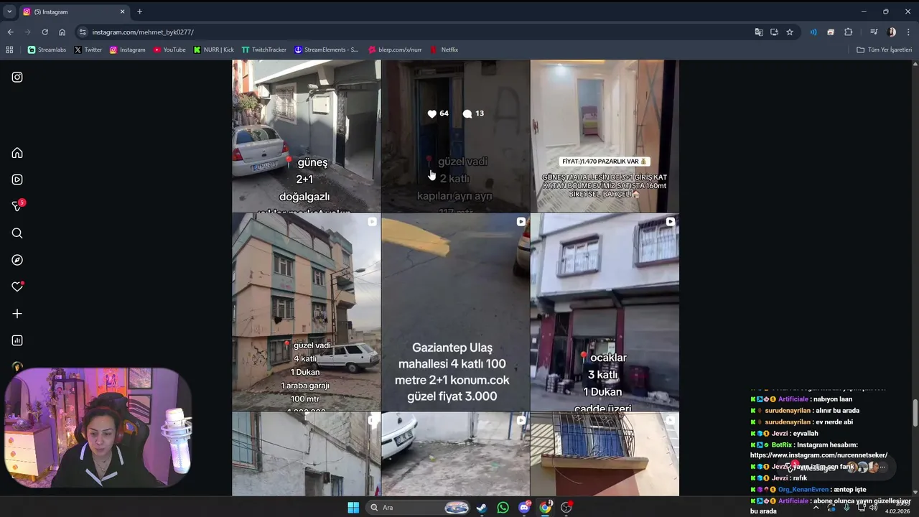The height and width of the screenshot is (517, 919).
Task: Click the browser home button
Action: tap(62, 32)
